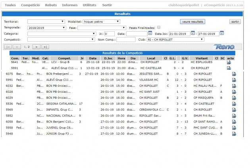The width and height of the screenshot is (250, 168).
Task: Open acta for the SHUM Frit Ra... match
Action: pyautogui.click(x=234, y=116)
